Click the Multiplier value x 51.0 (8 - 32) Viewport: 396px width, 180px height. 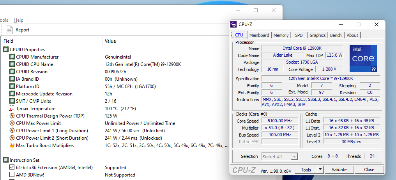click(x=280, y=128)
